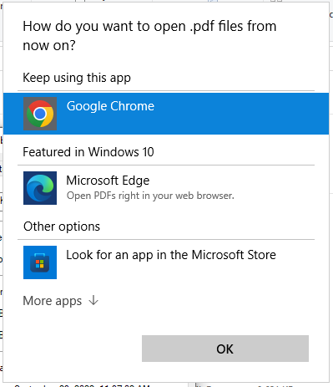This screenshot has height=387, width=333.
Task: Click the Microsoft Store shopping bag icon
Action: 40,262
